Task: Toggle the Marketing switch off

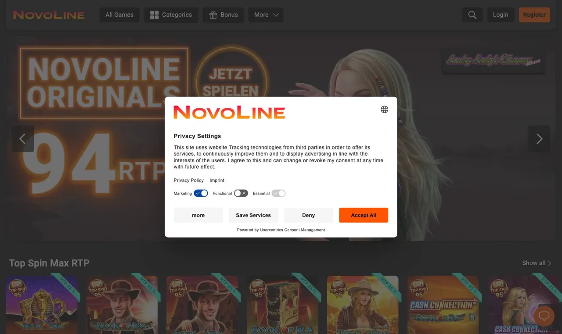Action: [x=201, y=193]
